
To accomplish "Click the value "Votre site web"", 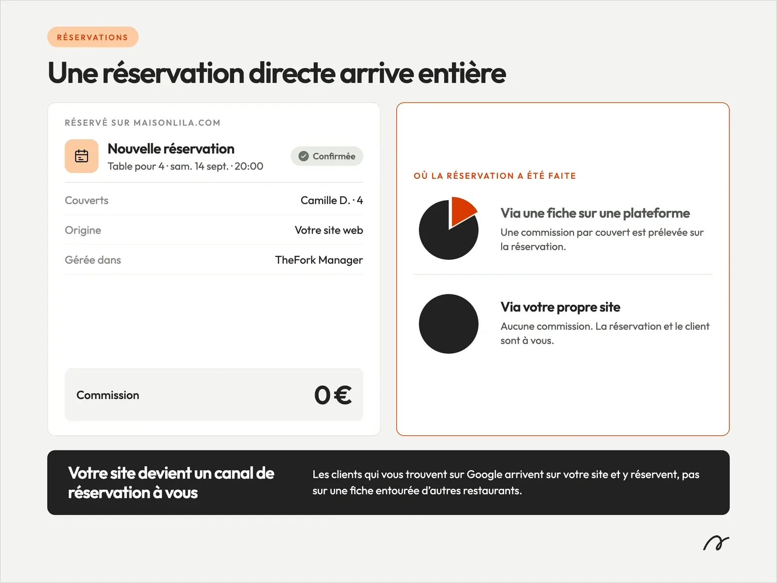I will [329, 230].
